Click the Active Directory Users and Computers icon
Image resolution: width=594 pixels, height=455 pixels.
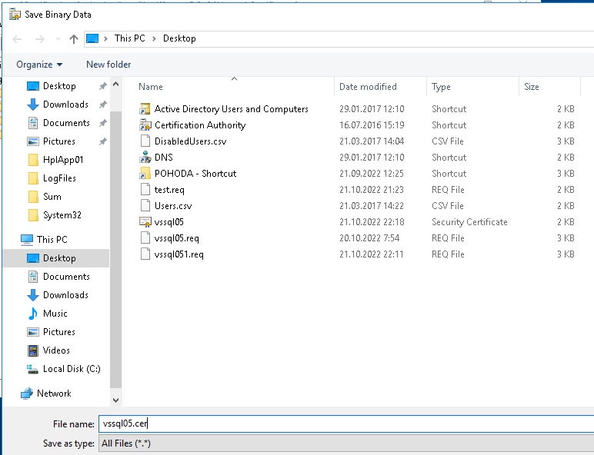(x=145, y=109)
